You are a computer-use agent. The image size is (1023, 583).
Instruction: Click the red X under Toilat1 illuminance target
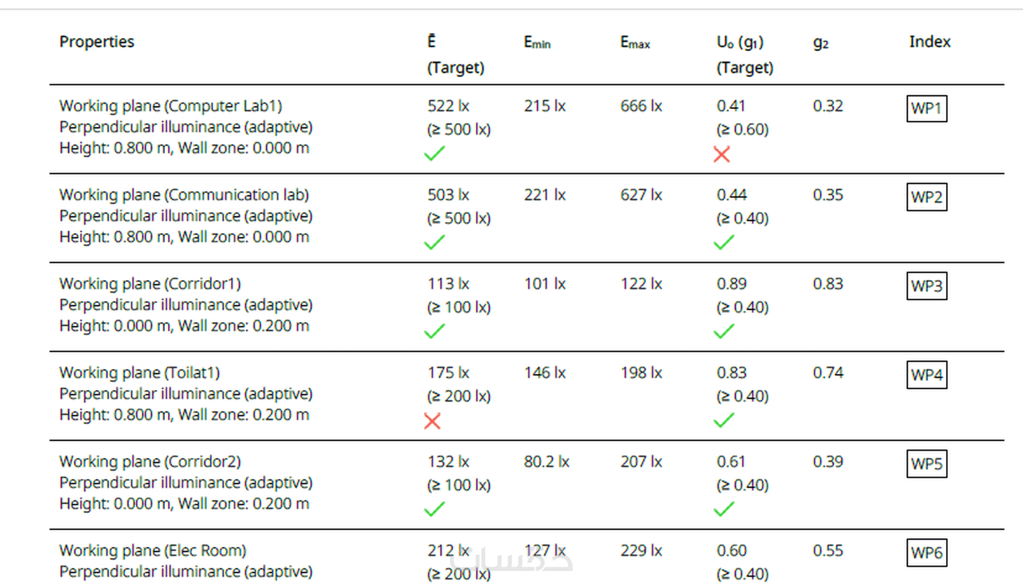coord(432,421)
